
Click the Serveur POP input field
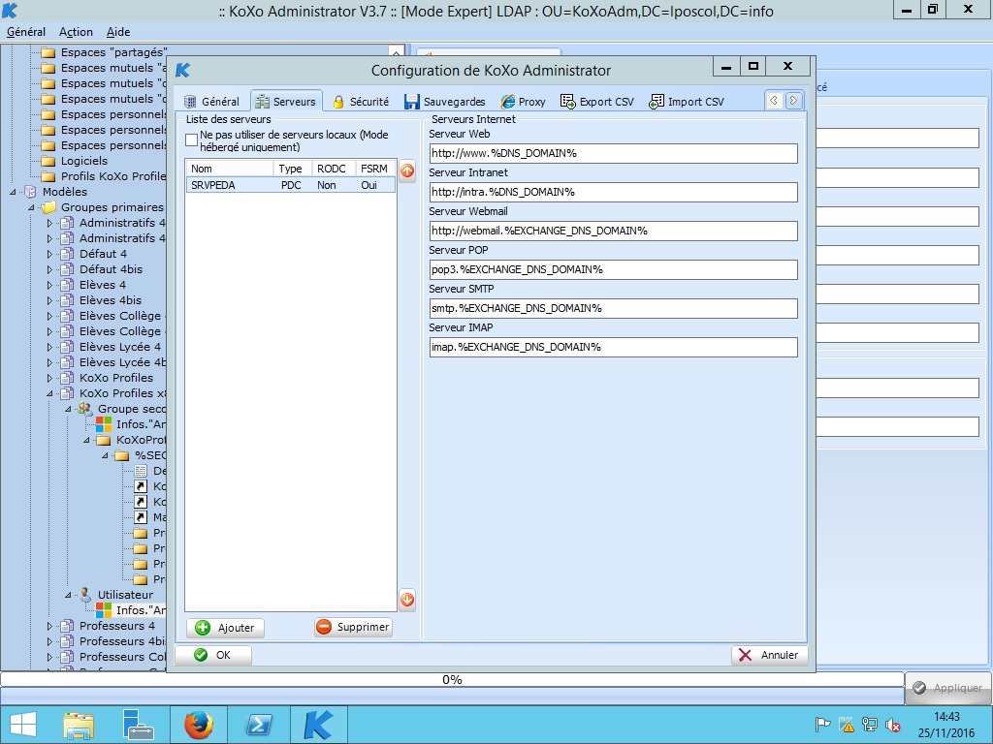[613, 269]
